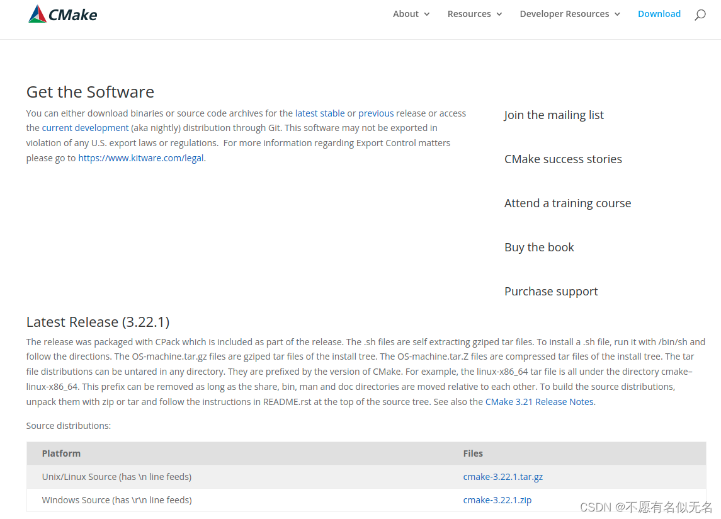Download cmake-3.22.1.zip
Image resolution: width=721 pixels, height=519 pixels.
(497, 499)
